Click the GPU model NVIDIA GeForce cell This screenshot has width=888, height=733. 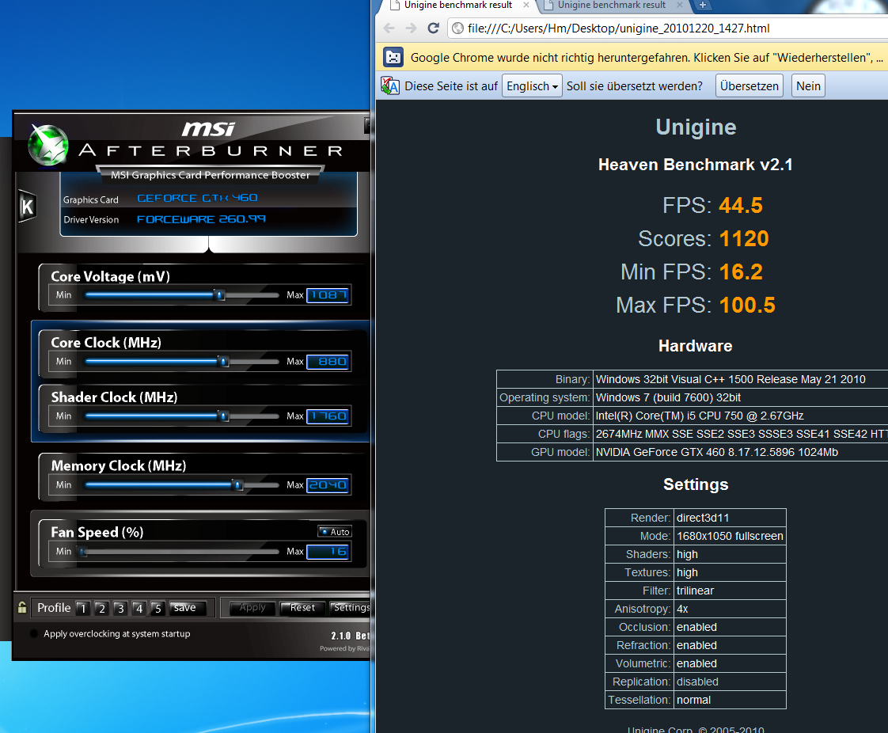[740, 452]
